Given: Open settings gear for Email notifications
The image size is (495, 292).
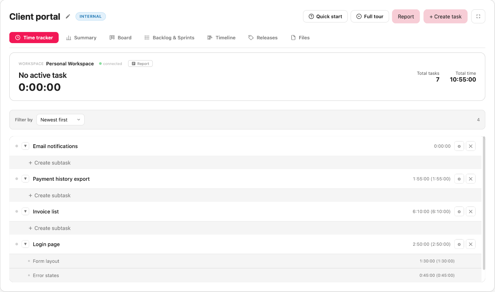Looking at the screenshot, I should click(x=459, y=146).
